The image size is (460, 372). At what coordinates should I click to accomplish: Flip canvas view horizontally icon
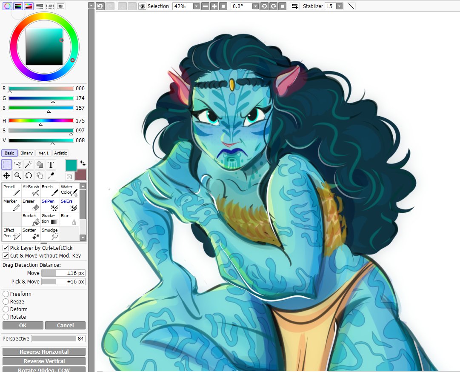tap(294, 6)
